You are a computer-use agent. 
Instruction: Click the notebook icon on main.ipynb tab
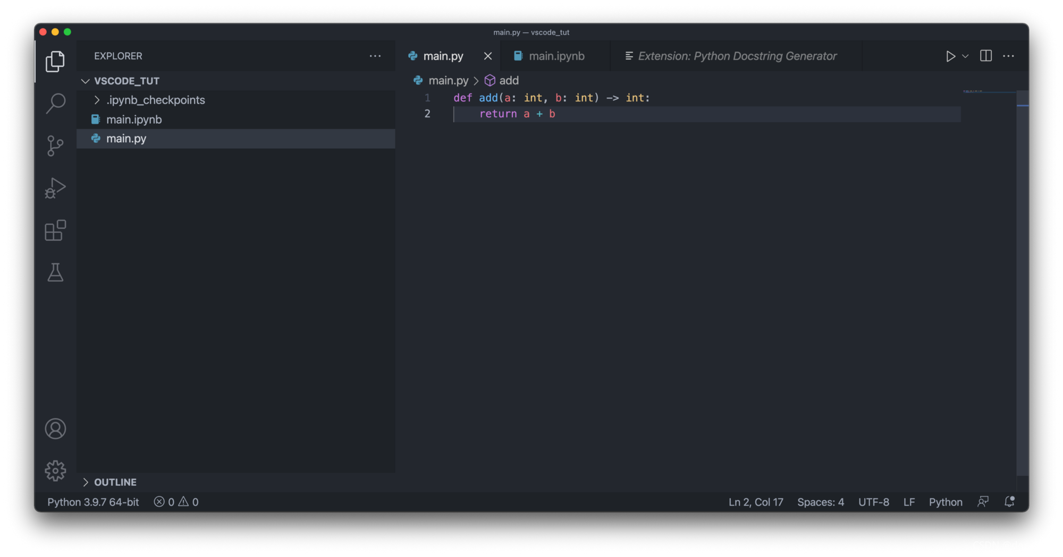[518, 56]
